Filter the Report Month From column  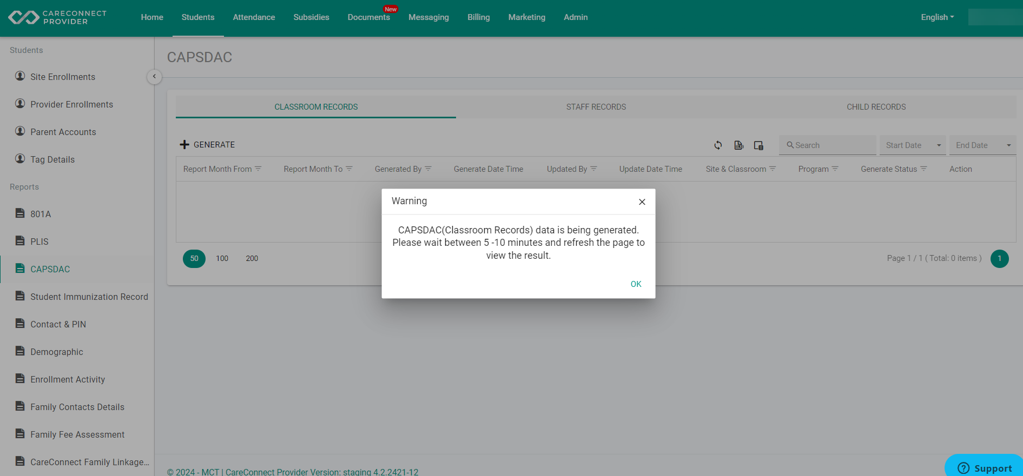(258, 169)
